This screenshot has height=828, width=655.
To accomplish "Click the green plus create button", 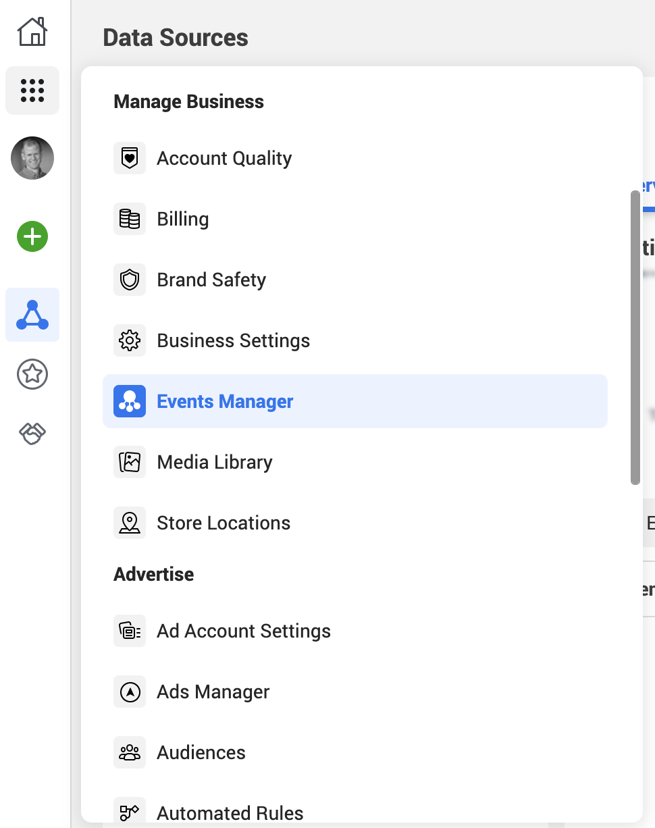I will tap(32, 236).
